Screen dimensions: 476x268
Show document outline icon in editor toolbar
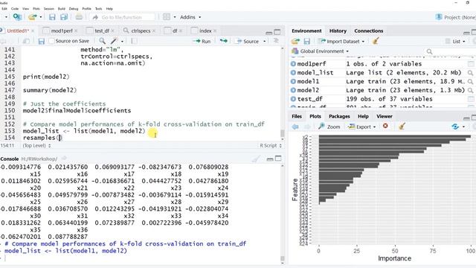[276, 41]
